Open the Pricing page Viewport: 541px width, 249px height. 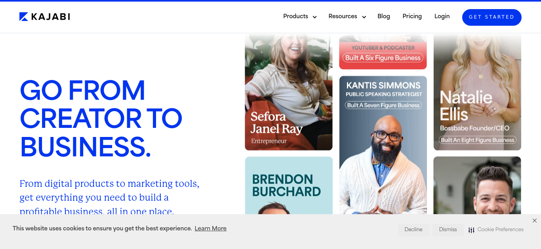(412, 16)
